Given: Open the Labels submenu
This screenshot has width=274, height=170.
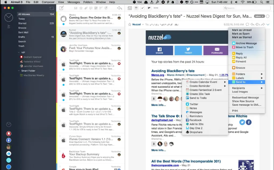Looking at the screenshot, I should click(247, 78).
